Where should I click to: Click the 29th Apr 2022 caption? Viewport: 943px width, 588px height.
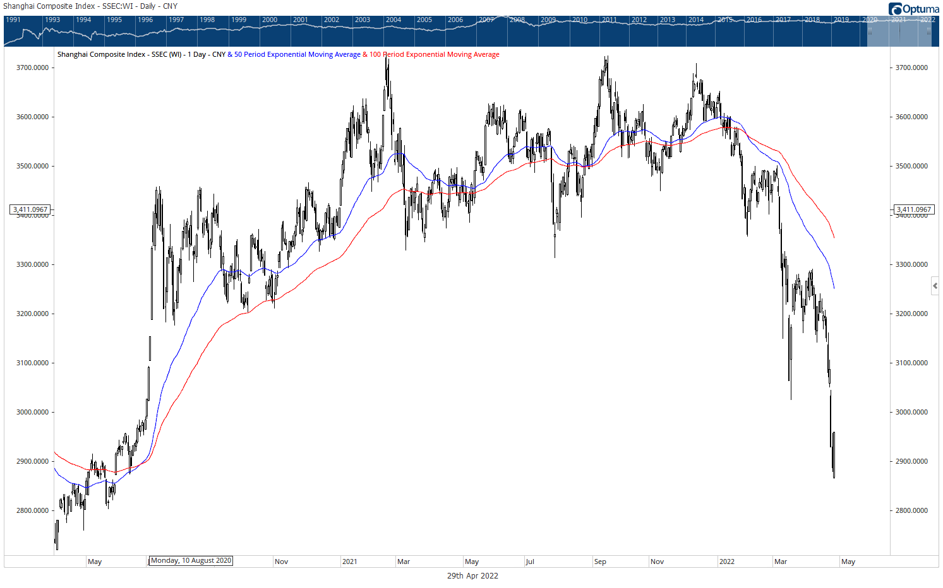472,575
